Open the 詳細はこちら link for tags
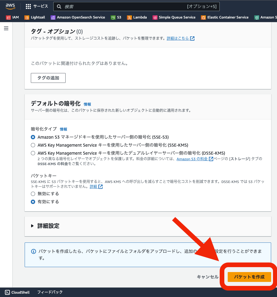The width and height of the screenshot is (277, 297). pyautogui.click(x=178, y=38)
